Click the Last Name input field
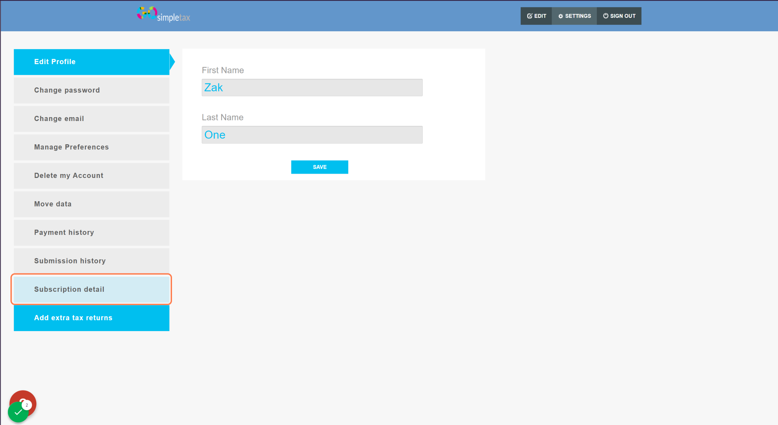 tap(312, 135)
